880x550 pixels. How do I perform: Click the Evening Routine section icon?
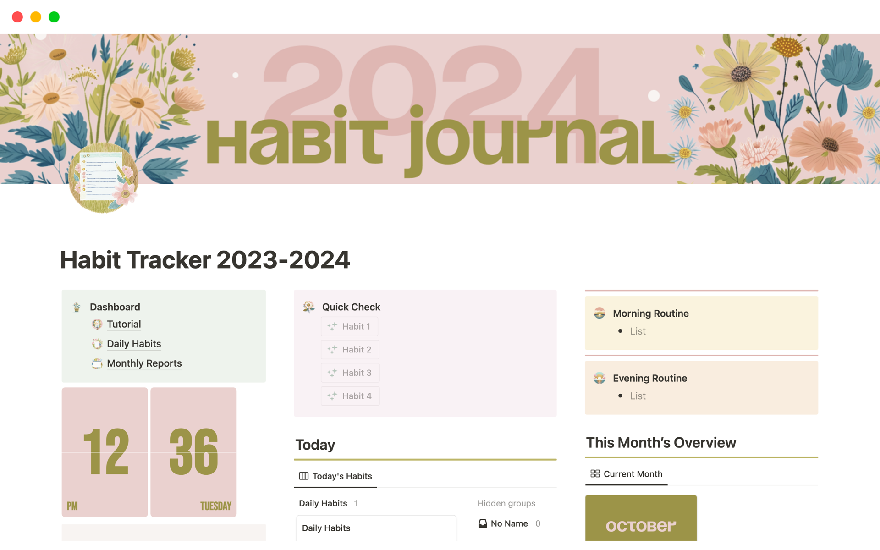tap(599, 378)
